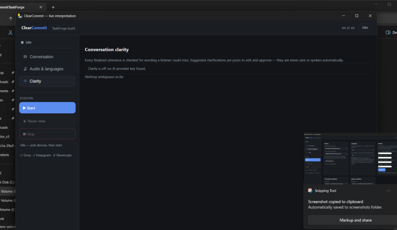Click the provider status line Groq Deepgram ElevenLabs

46,155
